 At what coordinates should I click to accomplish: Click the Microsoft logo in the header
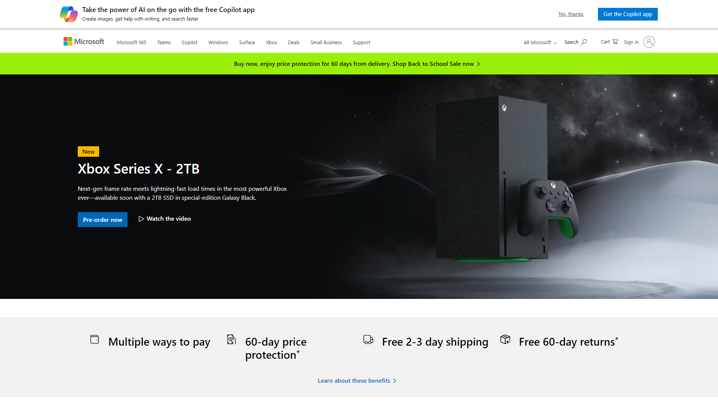[x=84, y=42]
